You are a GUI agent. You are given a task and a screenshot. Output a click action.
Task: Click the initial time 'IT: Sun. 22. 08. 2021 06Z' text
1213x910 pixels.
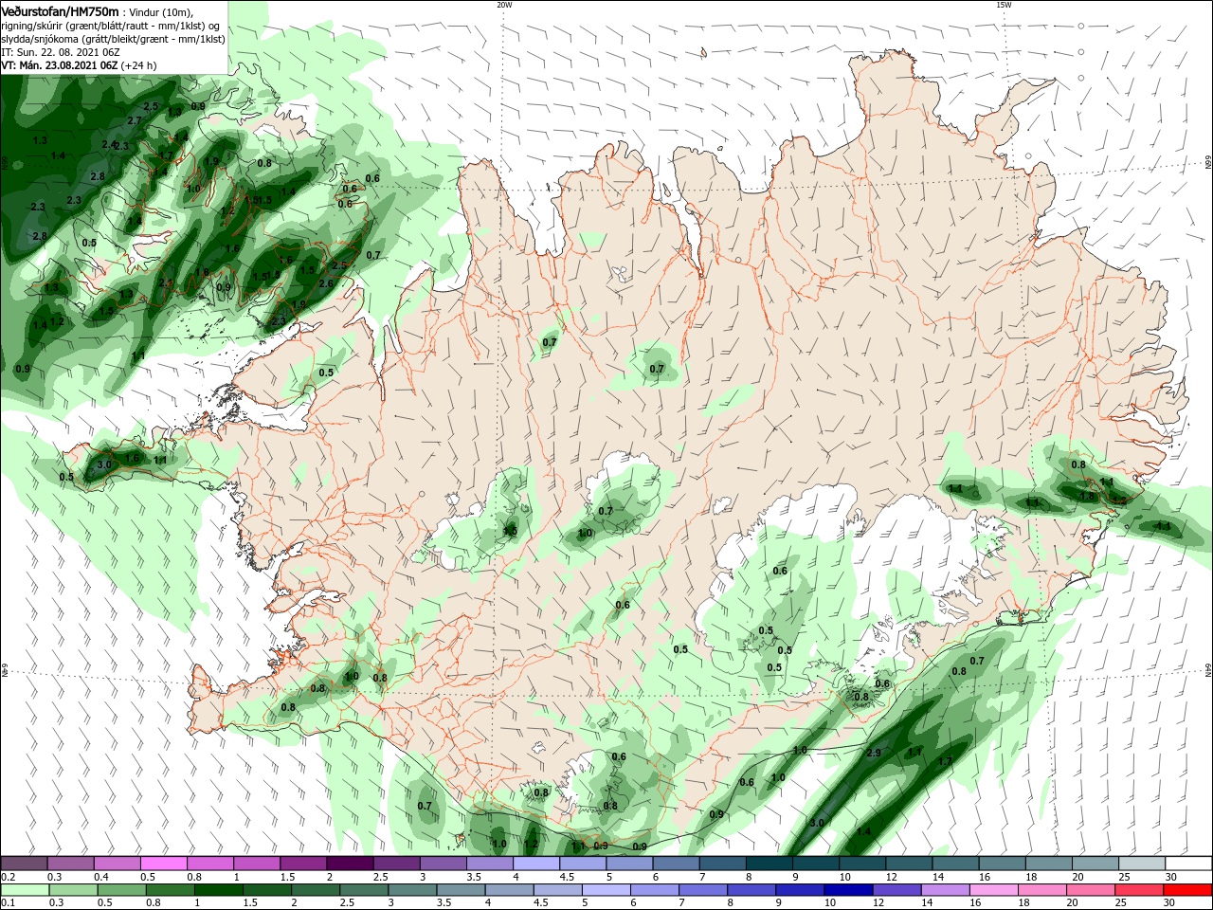click(59, 52)
